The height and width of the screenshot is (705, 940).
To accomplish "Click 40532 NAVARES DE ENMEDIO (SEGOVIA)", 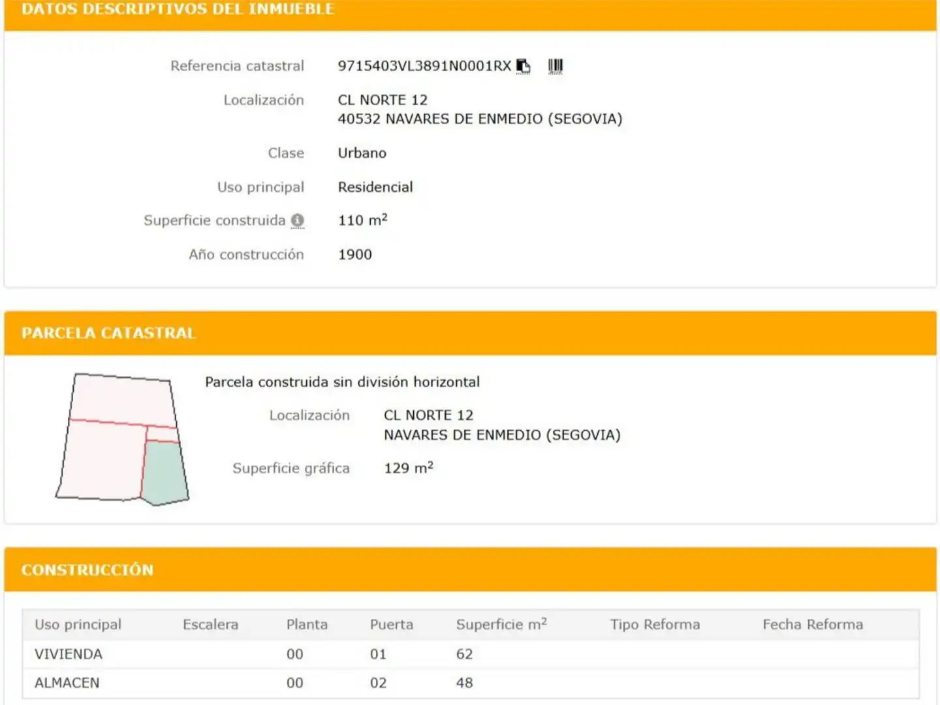I will click(480, 119).
